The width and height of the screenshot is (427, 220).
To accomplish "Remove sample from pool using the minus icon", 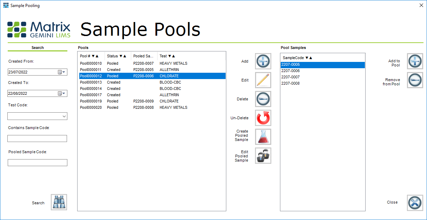I will (415, 80).
